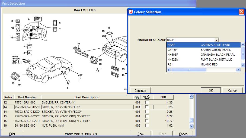Select row STICKER, RR. (VTI) *TYPEFS*
This screenshot has width=246, height=138.
(x=88, y=107)
